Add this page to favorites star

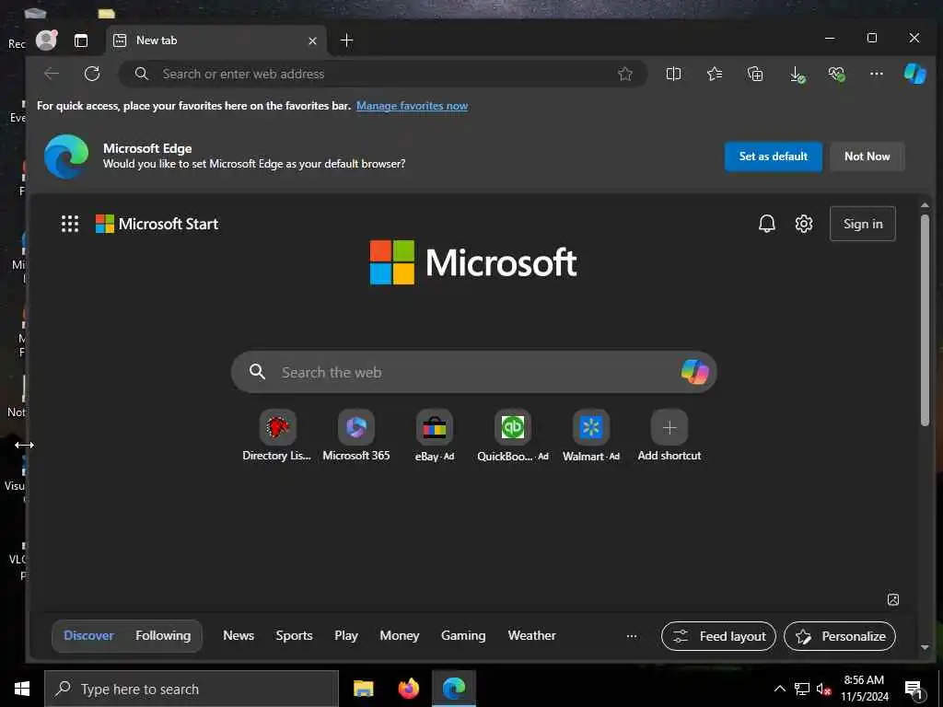click(625, 74)
